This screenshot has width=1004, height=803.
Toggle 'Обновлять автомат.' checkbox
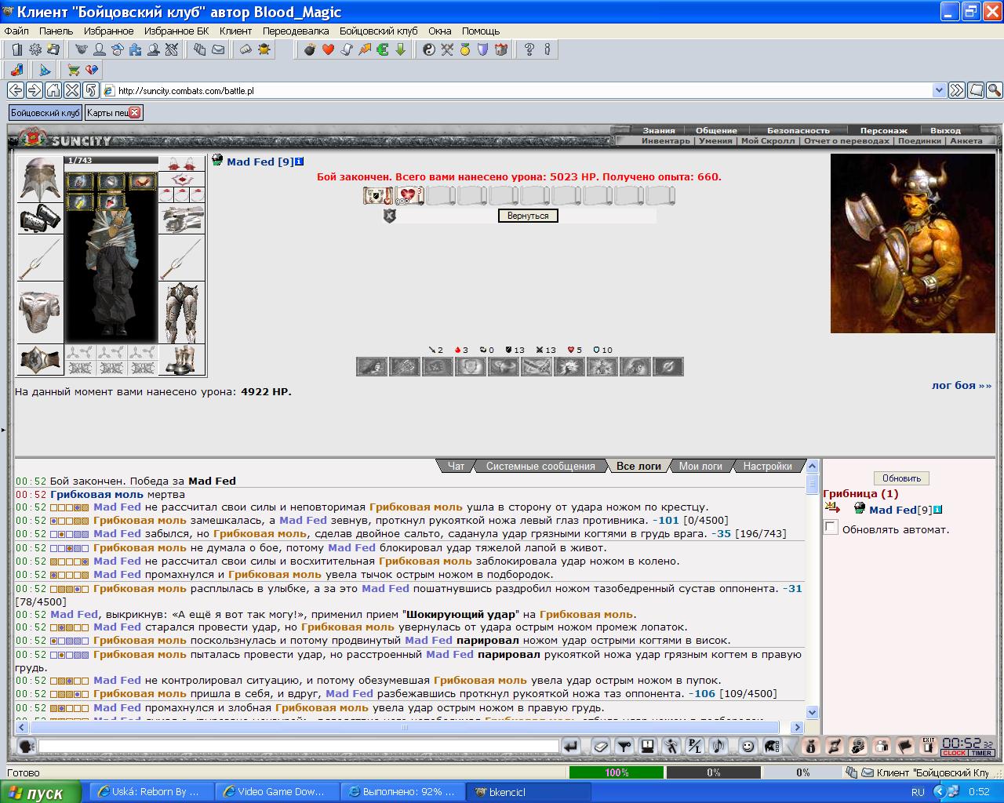pyautogui.click(x=831, y=528)
